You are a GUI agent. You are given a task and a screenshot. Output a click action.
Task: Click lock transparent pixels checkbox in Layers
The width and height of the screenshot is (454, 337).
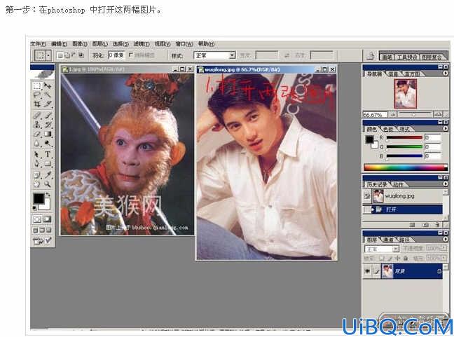pyautogui.click(x=382, y=258)
